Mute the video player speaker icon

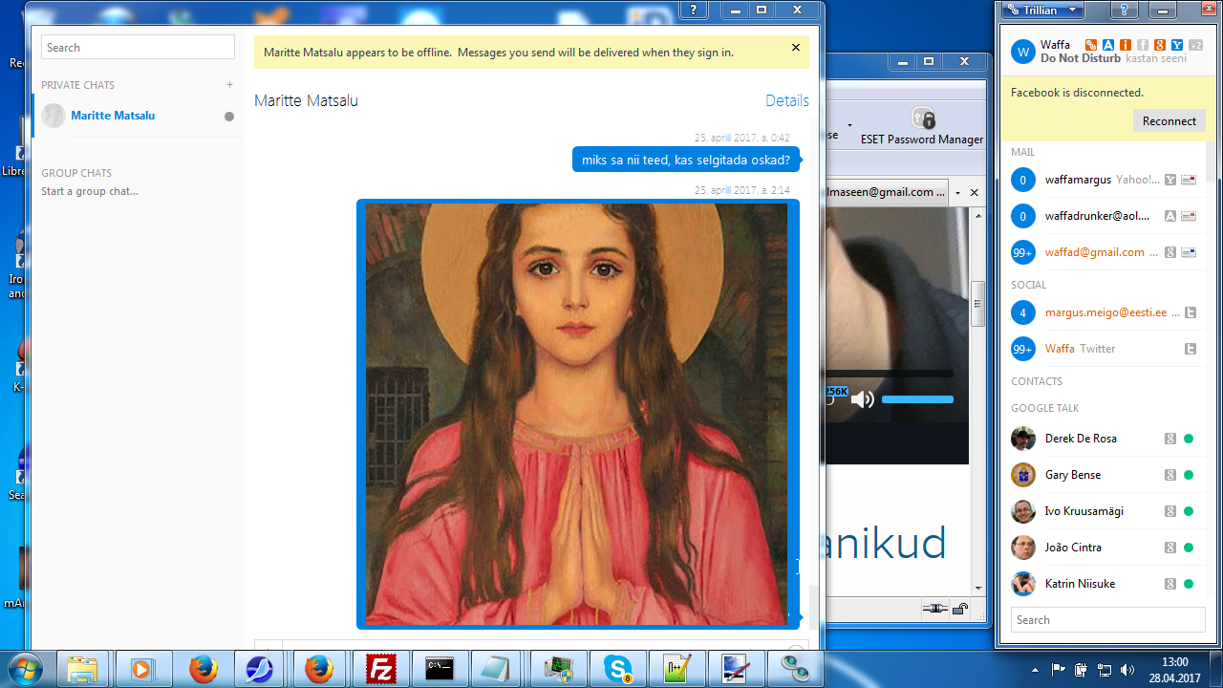pos(862,399)
